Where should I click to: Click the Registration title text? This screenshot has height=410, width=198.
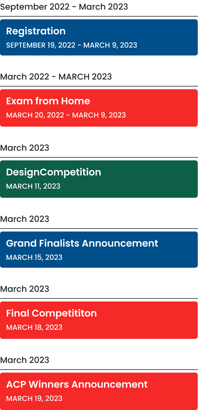click(36, 31)
